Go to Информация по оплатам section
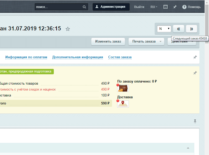Viewport: 209px width, 155px height. point(26,57)
